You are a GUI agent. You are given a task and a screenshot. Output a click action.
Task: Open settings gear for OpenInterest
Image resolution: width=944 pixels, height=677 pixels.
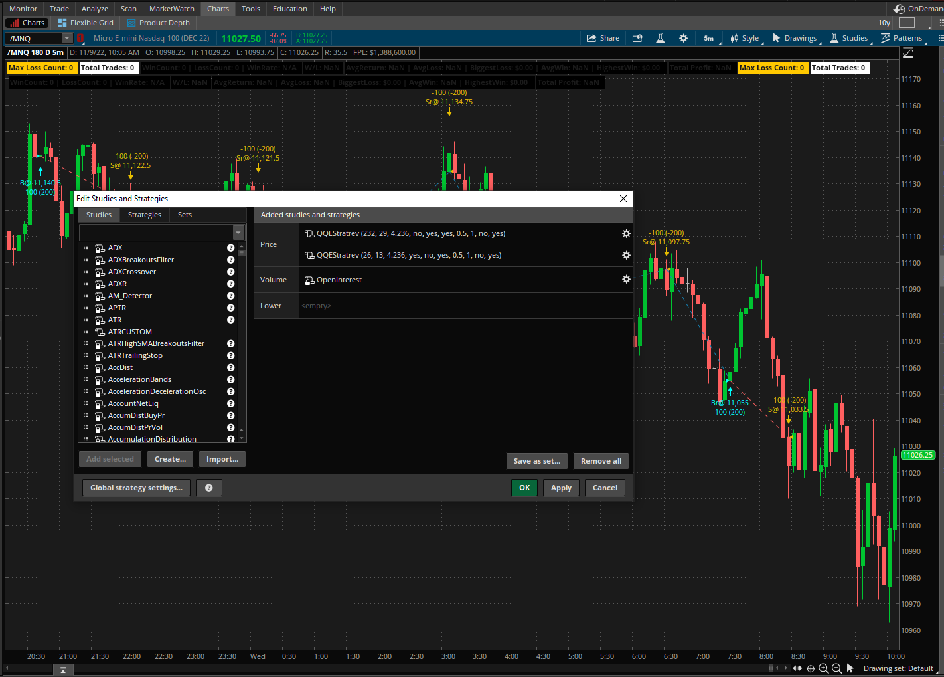(626, 280)
